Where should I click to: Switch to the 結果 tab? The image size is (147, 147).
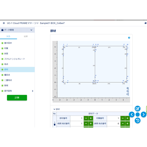26,36
